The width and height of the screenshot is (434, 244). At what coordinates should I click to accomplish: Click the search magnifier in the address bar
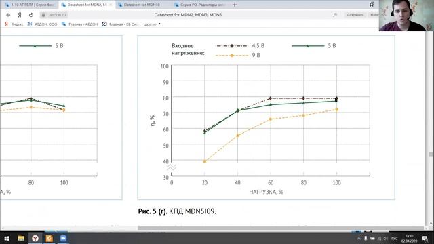pyautogui.click(x=335, y=15)
